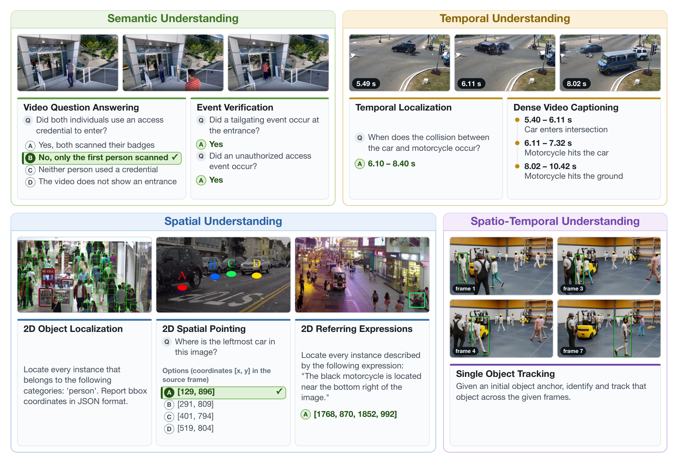
Task: Select option B 'No, only the first person scanned'
Action: pyautogui.click(x=102, y=158)
